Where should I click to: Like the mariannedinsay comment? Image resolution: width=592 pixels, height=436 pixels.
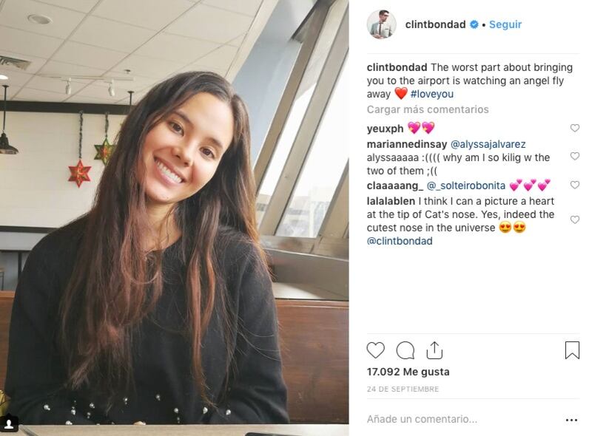click(x=575, y=156)
